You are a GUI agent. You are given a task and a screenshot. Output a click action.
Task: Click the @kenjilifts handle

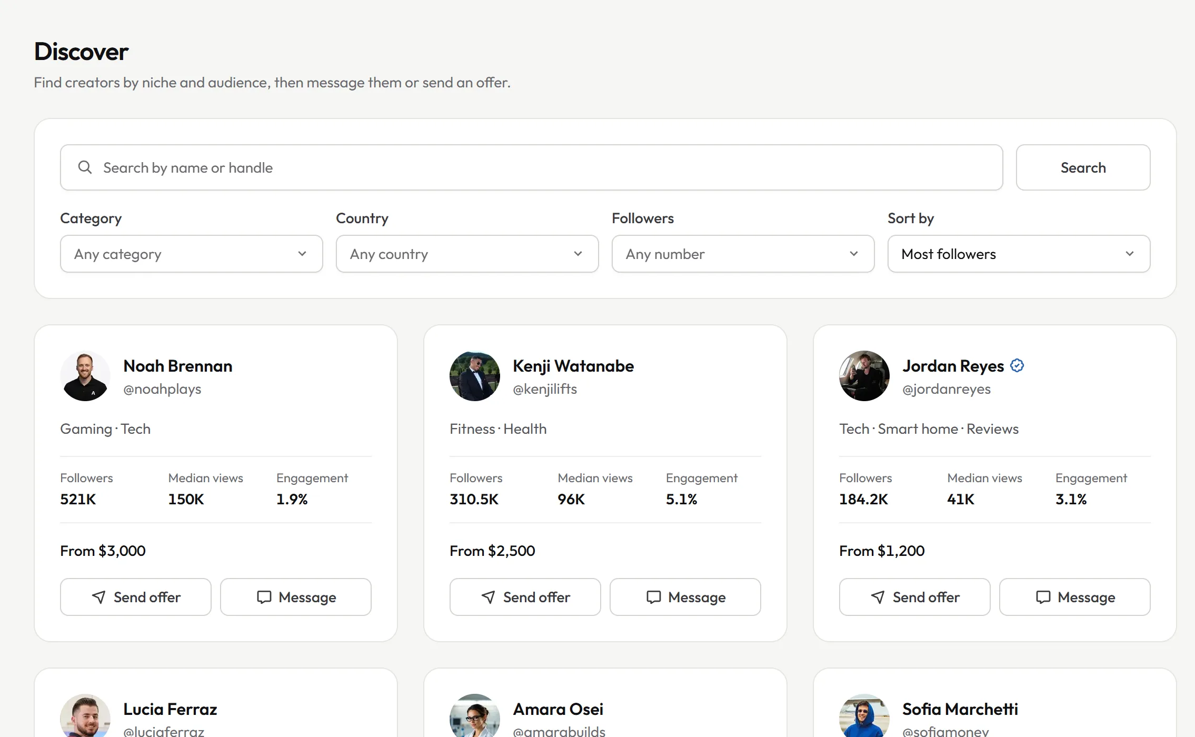point(545,389)
